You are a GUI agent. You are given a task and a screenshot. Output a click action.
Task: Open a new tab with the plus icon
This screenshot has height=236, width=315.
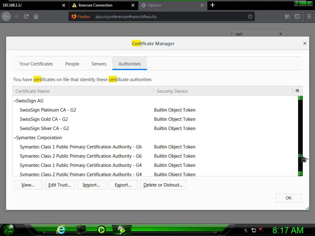coord(213,5)
